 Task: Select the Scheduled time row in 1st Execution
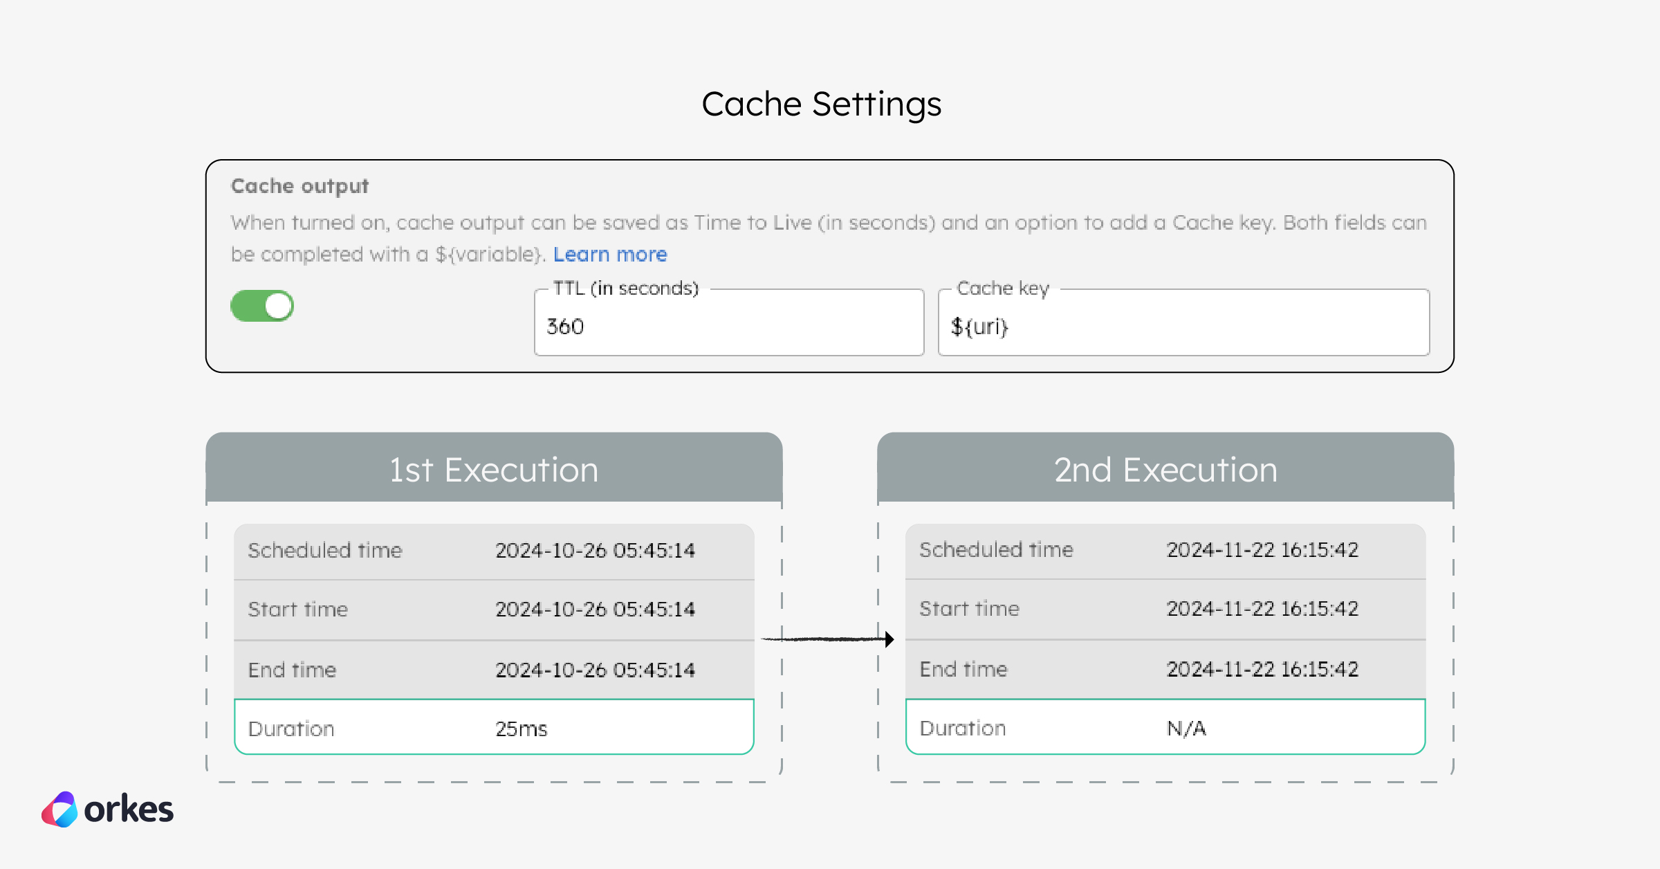point(493,550)
